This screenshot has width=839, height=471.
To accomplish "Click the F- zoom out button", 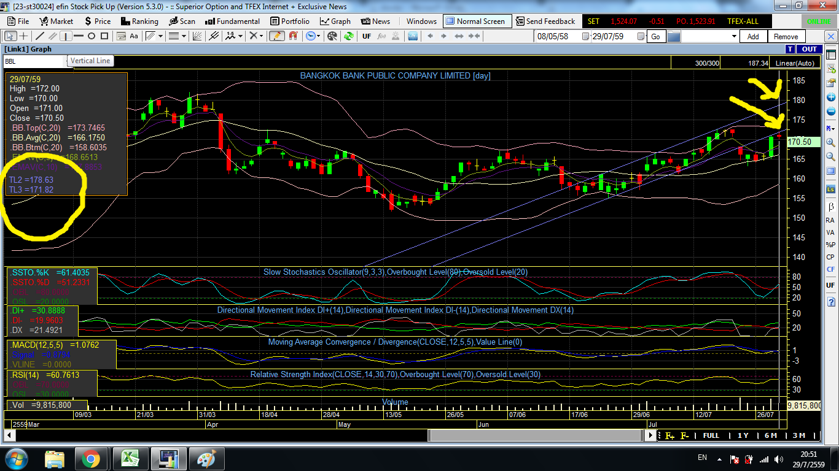I will point(684,435).
